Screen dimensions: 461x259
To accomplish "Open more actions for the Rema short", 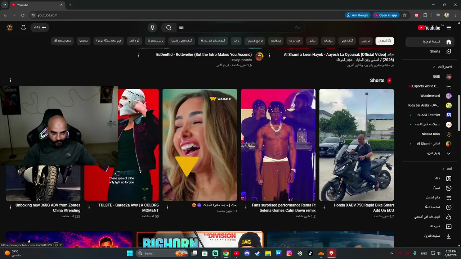I will pyautogui.click(x=246, y=208).
